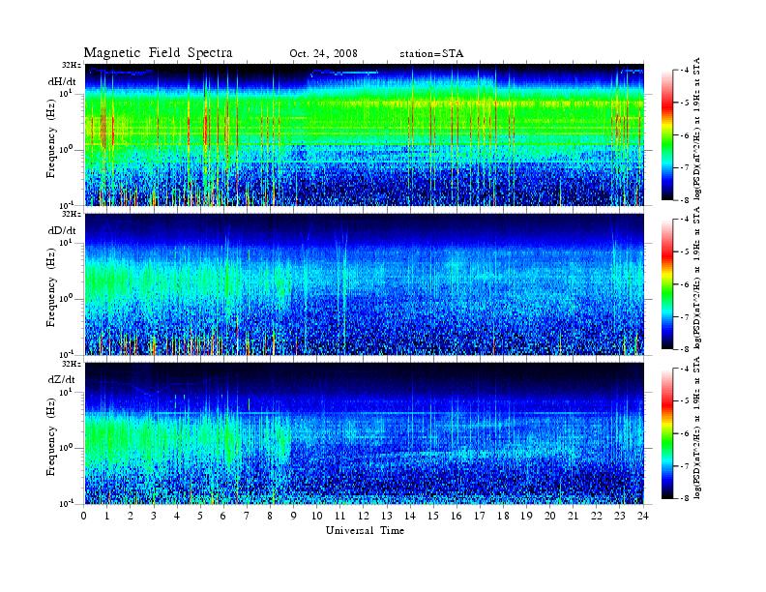This screenshot has width=766, height=592.
Task: Click the "-6" tick on dD/dt color scale
Action: pos(686,284)
